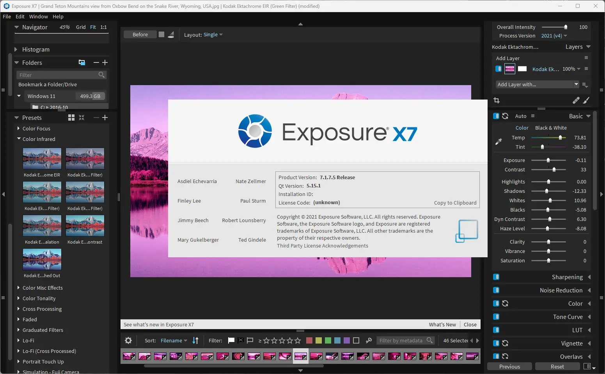Click the Previous button
Image resolution: width=605 pixels, height=374 pixels.
pos(509,367)
